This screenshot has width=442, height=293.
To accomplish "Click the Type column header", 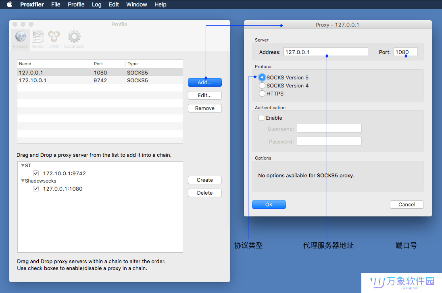I will coord(154,64).
